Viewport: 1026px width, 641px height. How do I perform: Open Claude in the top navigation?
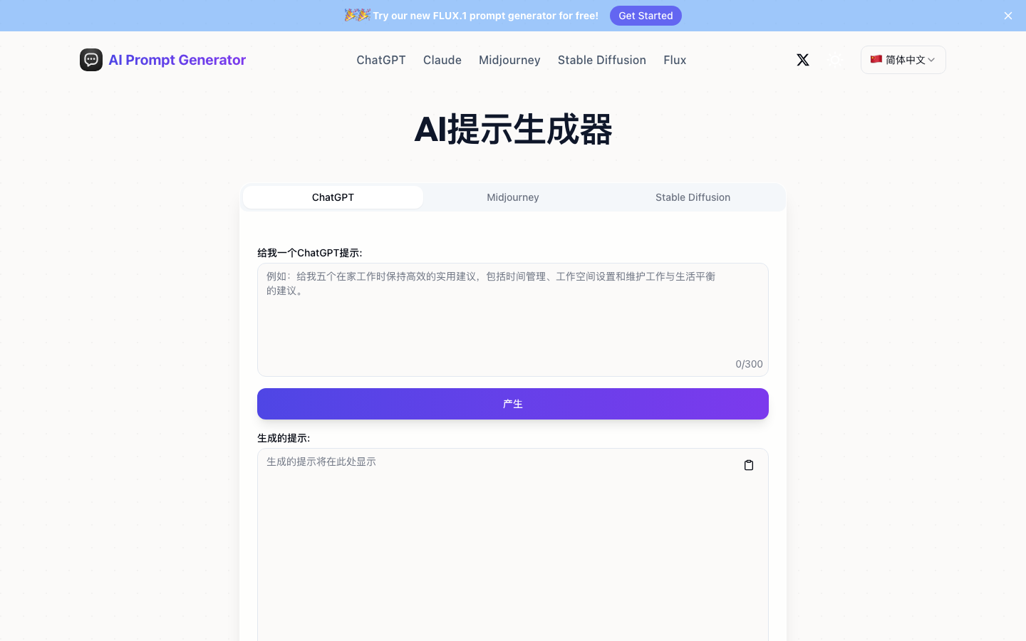(442, 60)
